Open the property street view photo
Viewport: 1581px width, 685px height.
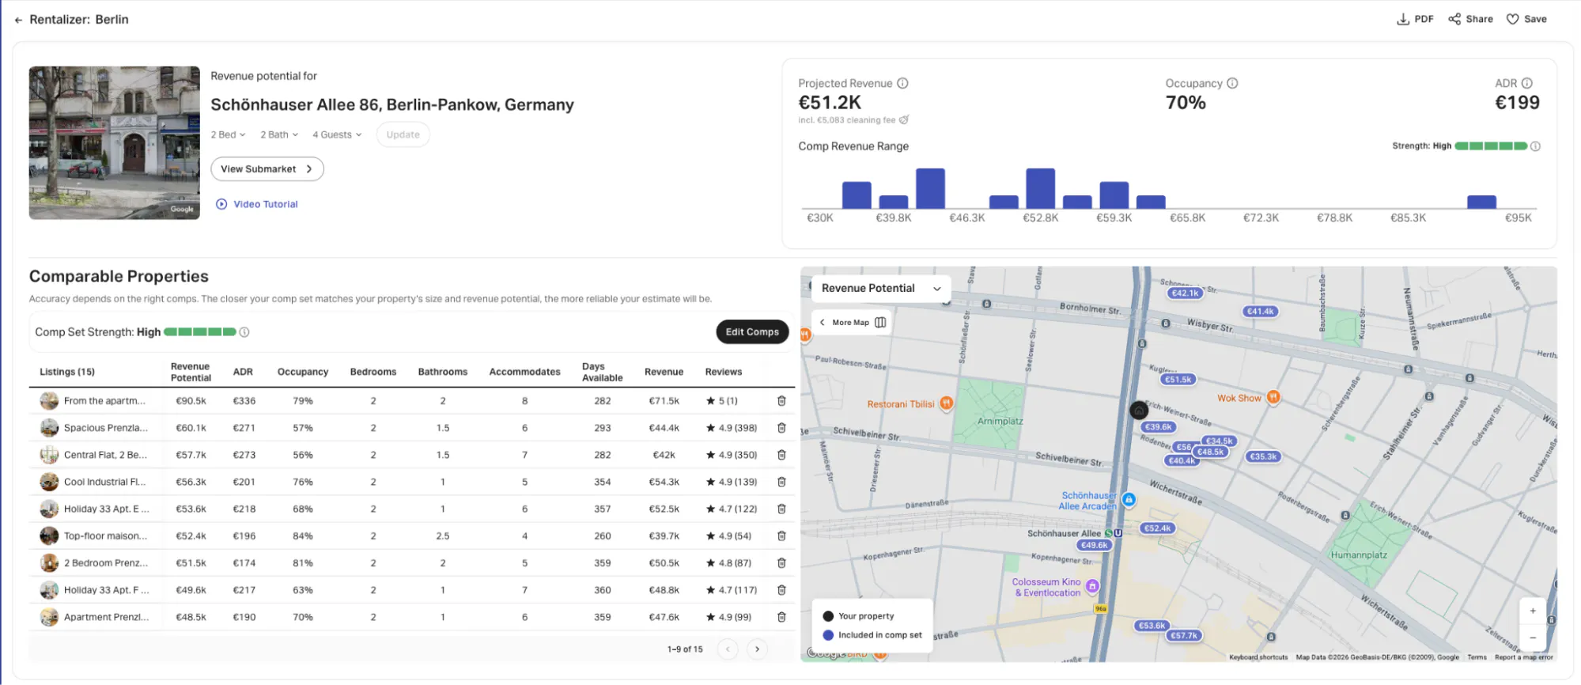click(x=115, y=142)
